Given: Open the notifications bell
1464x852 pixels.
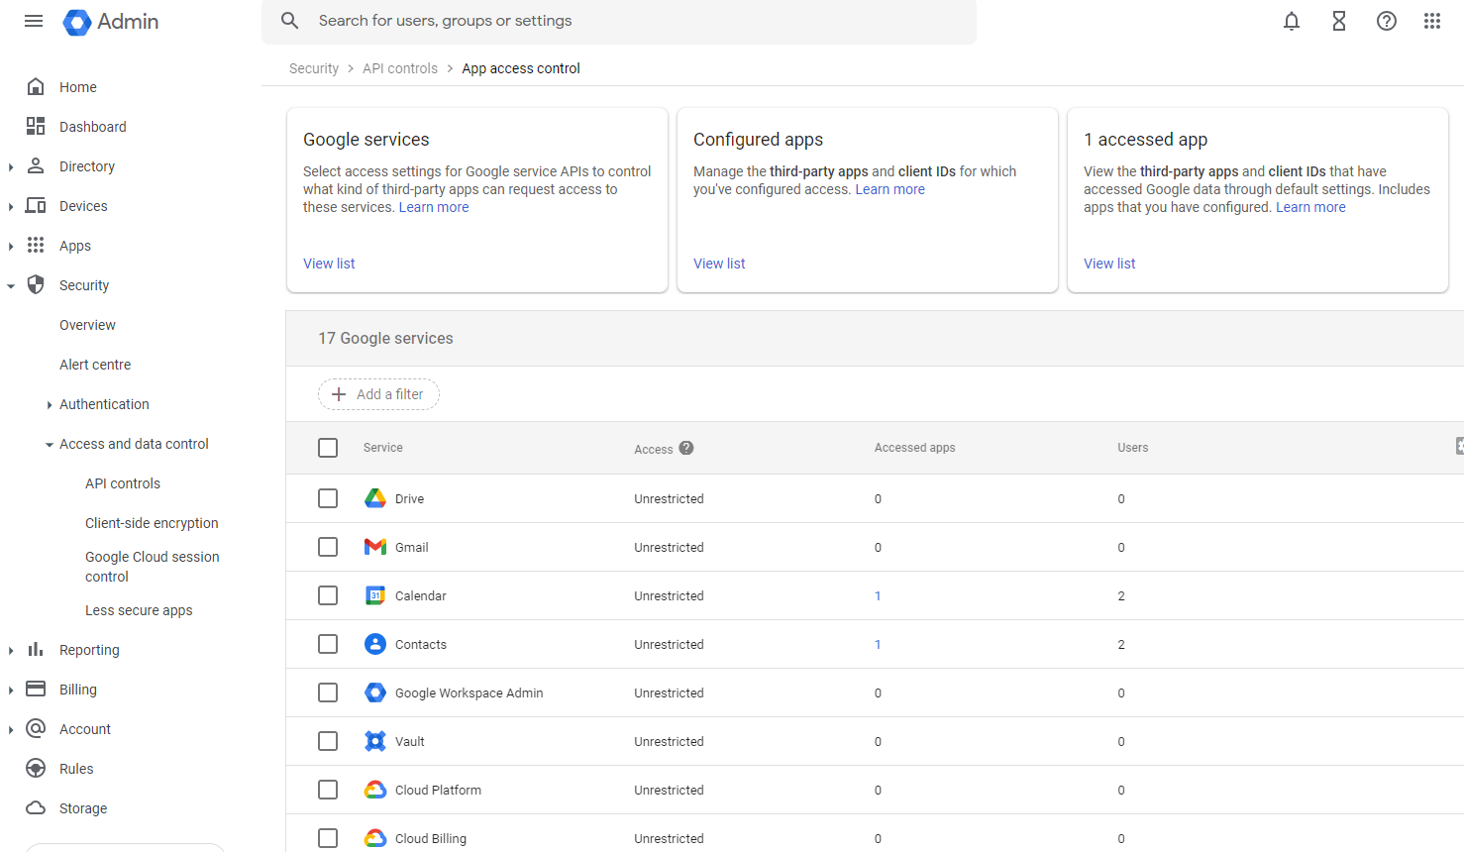Looking at the screenshot, I should click(x=1292, y=21).
